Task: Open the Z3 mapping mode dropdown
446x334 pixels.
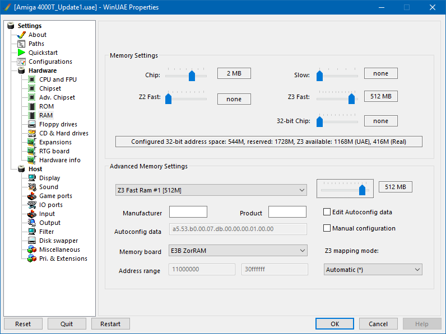Action: coord(373,270)
